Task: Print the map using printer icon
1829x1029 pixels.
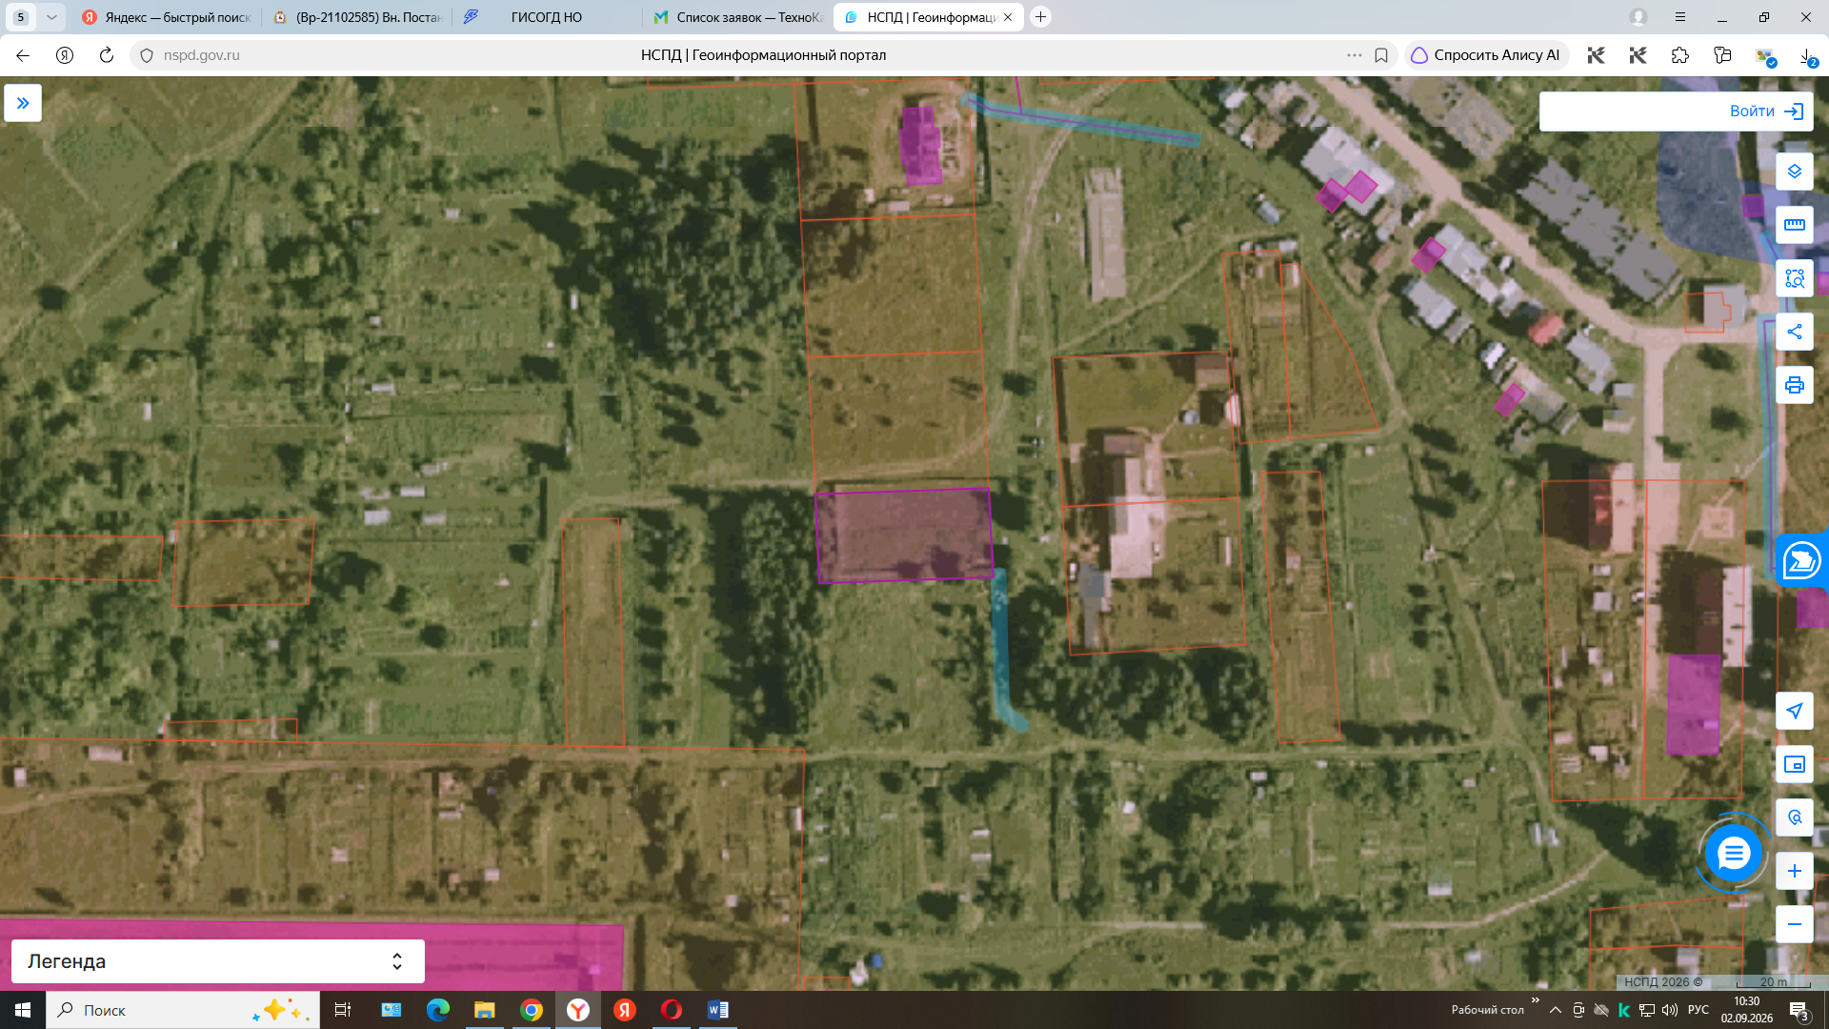Action: click(x=1794, y=385)
